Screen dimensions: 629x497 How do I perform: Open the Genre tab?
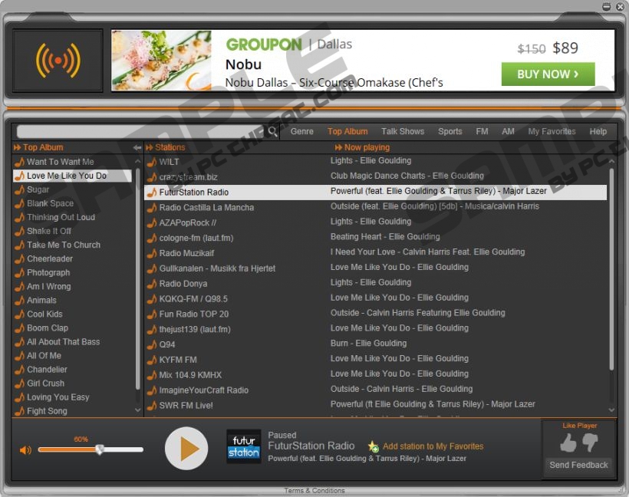[x=301, y=131]
